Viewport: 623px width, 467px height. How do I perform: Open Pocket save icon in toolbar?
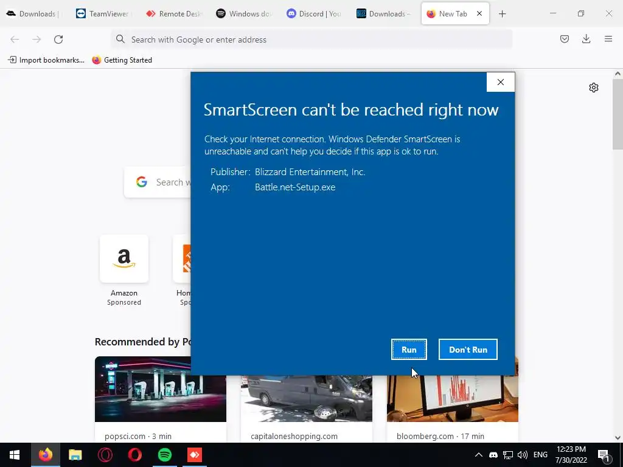565,39
